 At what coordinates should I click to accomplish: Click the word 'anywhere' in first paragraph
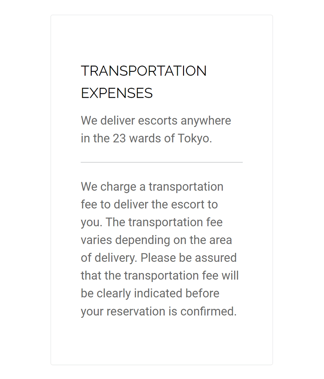point(206,121)
